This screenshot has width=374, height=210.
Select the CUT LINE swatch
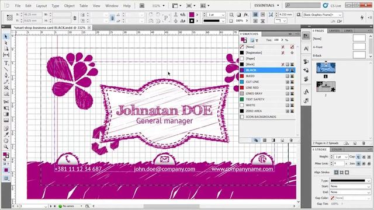coord(267,82)
